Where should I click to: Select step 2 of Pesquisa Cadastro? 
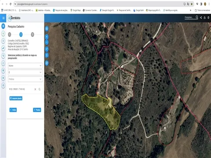click(21, 35)
